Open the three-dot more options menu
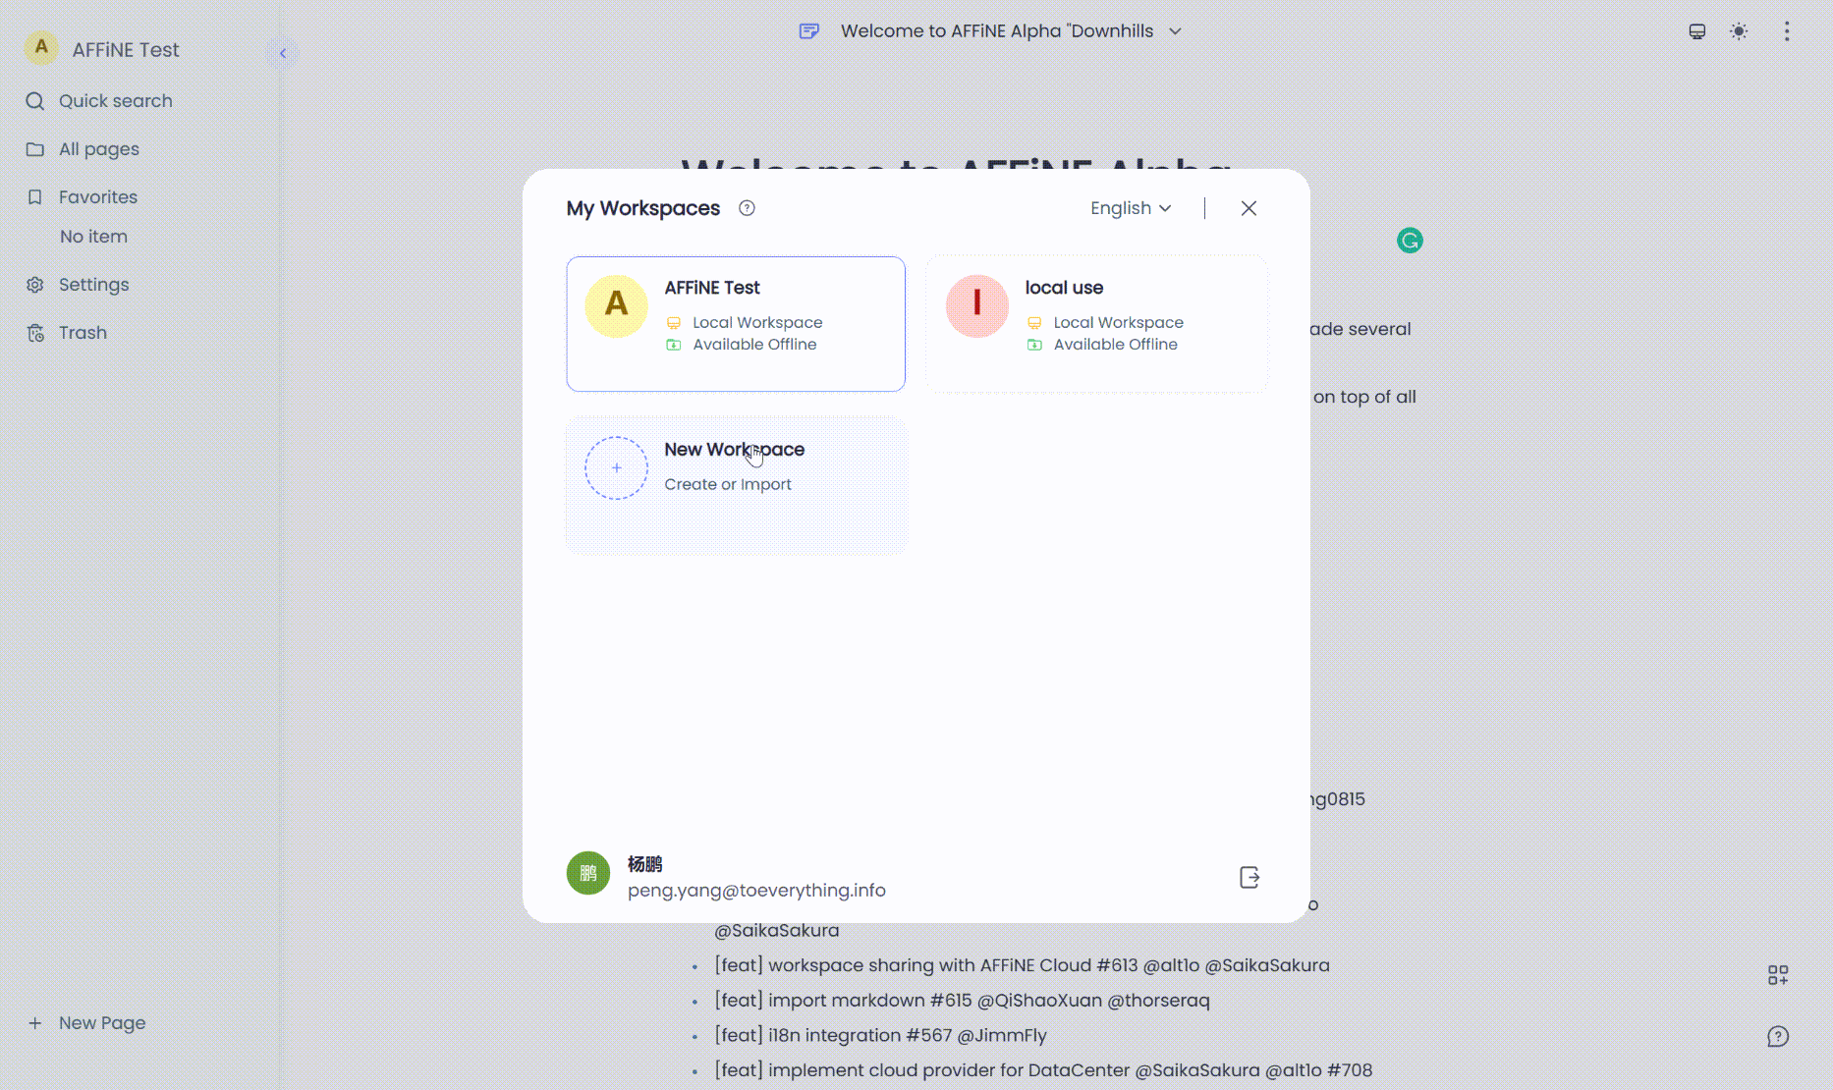This screenshot has height=1090, width=1833. coord(1787,31)
